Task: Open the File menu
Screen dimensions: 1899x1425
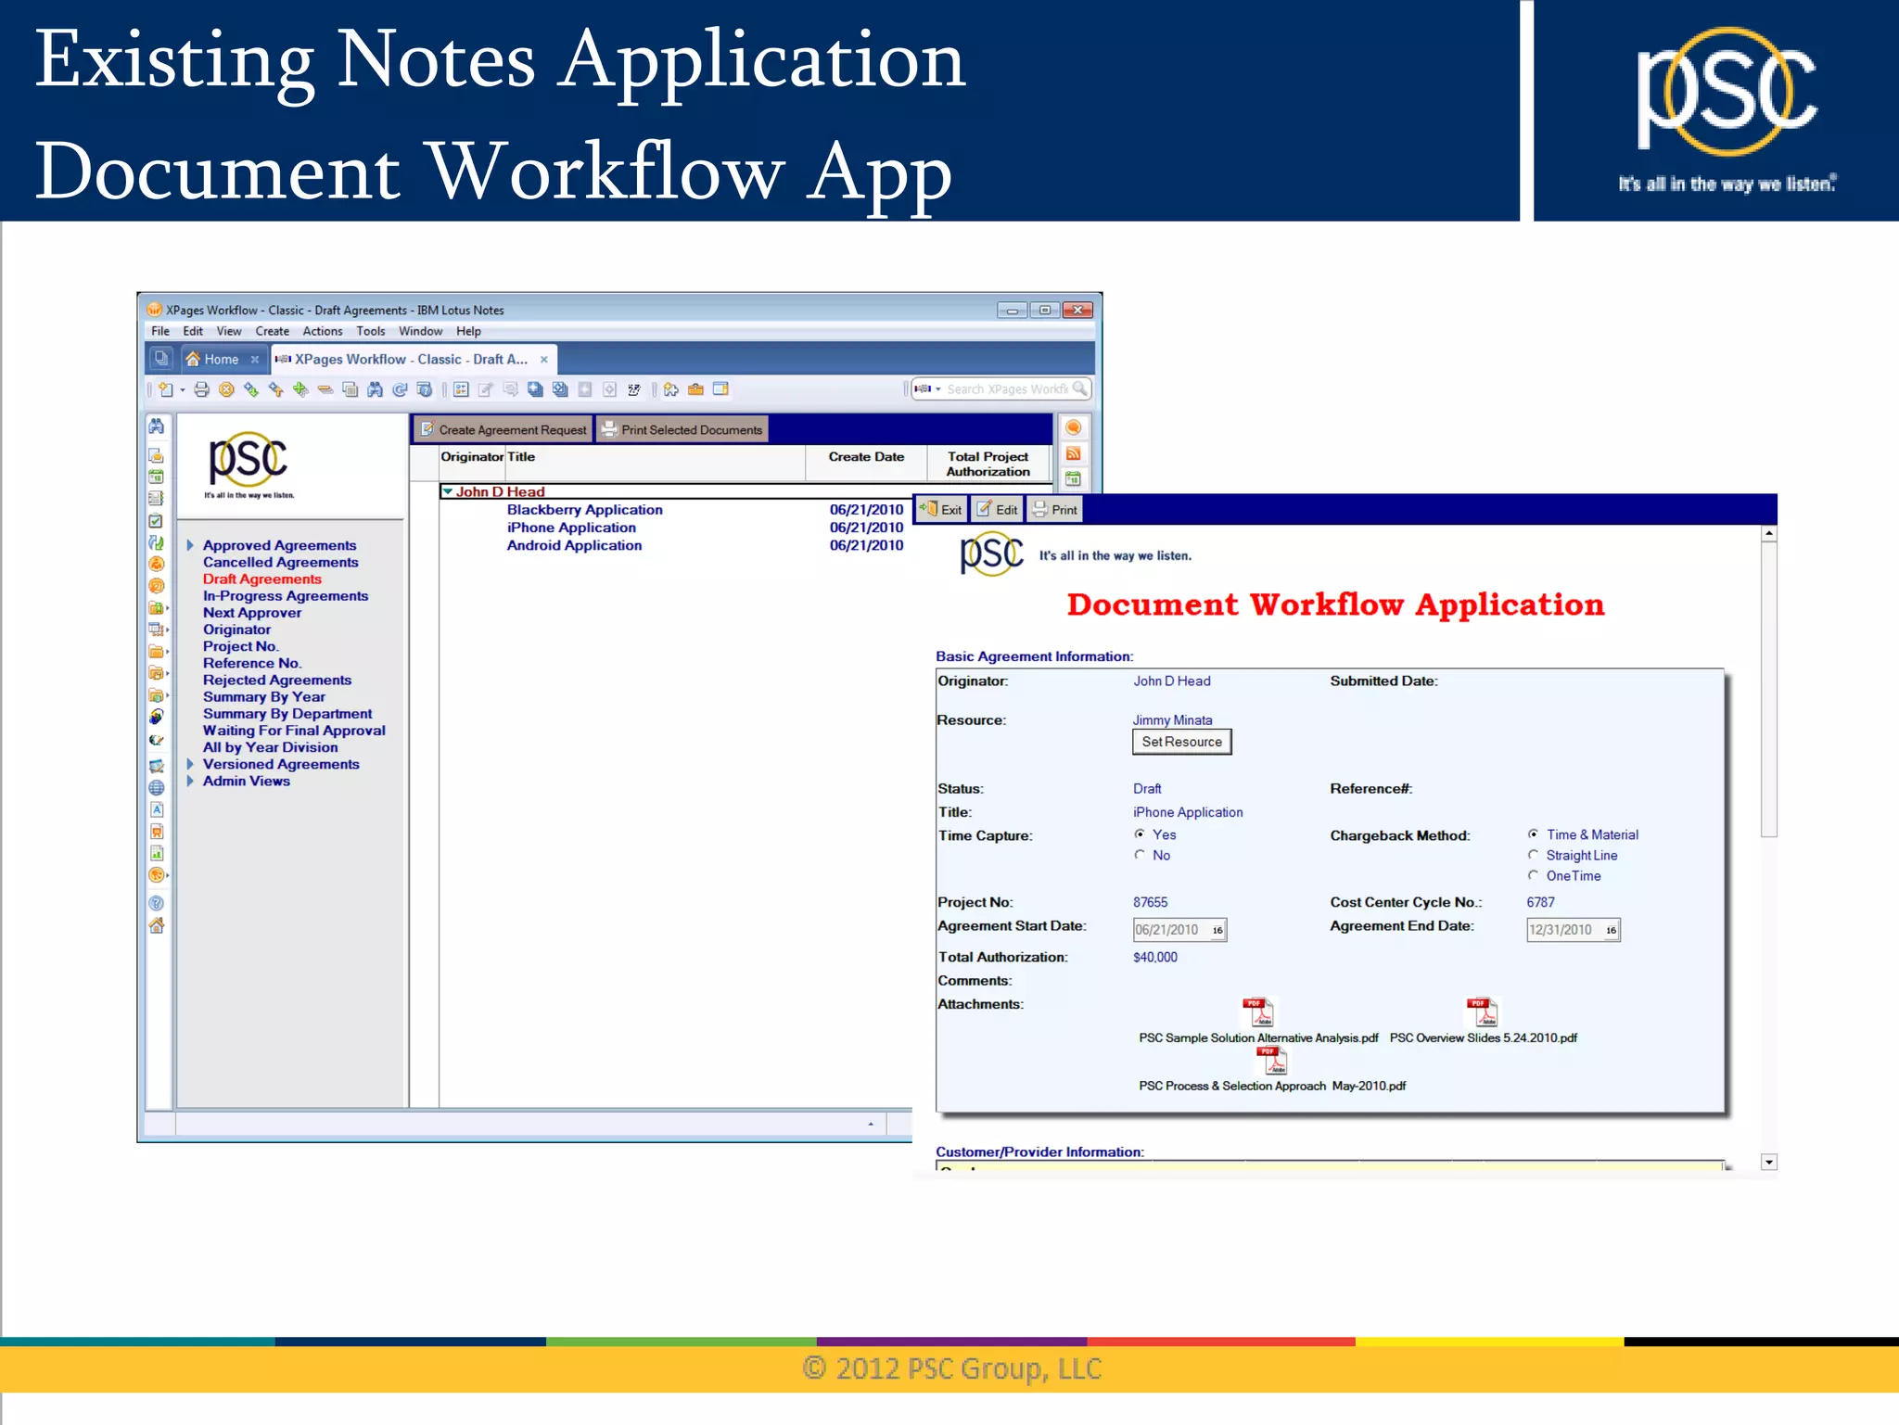Action: 160,331
